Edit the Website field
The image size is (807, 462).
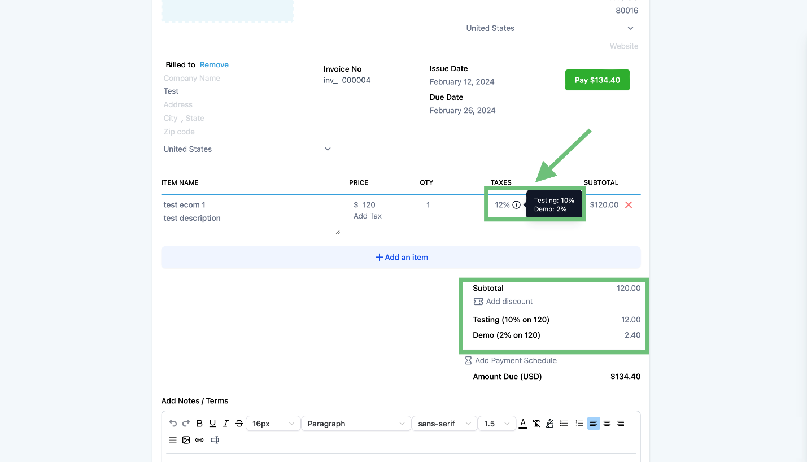[x=624, y=46]
